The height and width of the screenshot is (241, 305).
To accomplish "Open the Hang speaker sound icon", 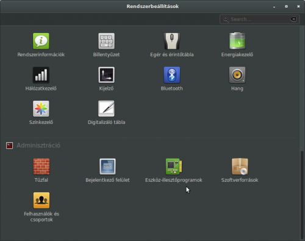I will [237, 75].
